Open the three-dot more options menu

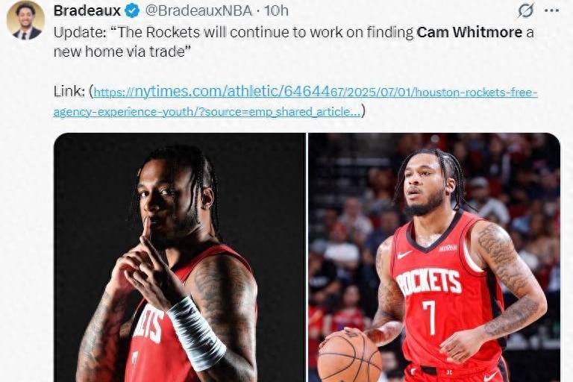pos(551,10)
